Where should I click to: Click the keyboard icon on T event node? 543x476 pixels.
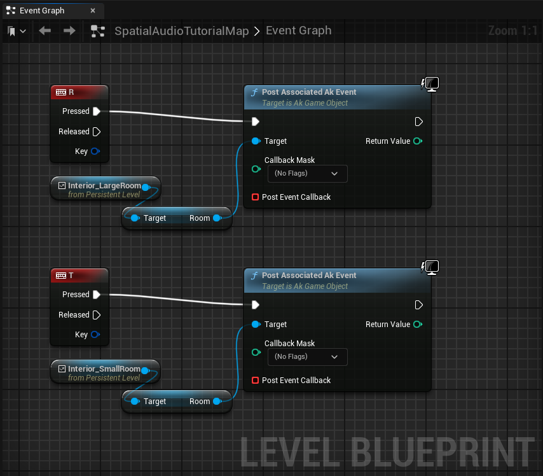pos(60,276)
